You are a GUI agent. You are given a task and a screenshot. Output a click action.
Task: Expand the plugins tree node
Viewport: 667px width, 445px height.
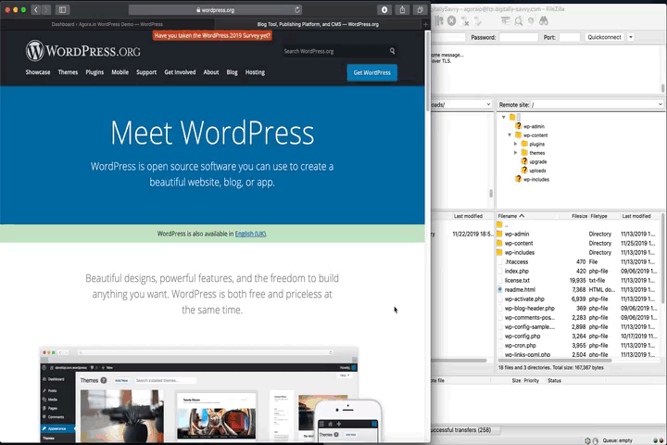[x=516, y=144]
